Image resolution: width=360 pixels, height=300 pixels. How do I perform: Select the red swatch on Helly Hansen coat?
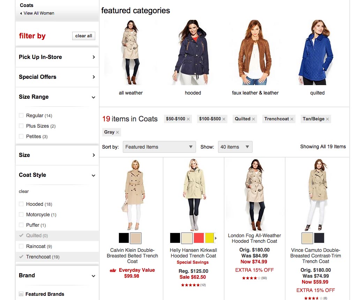[x=198, y=238]
